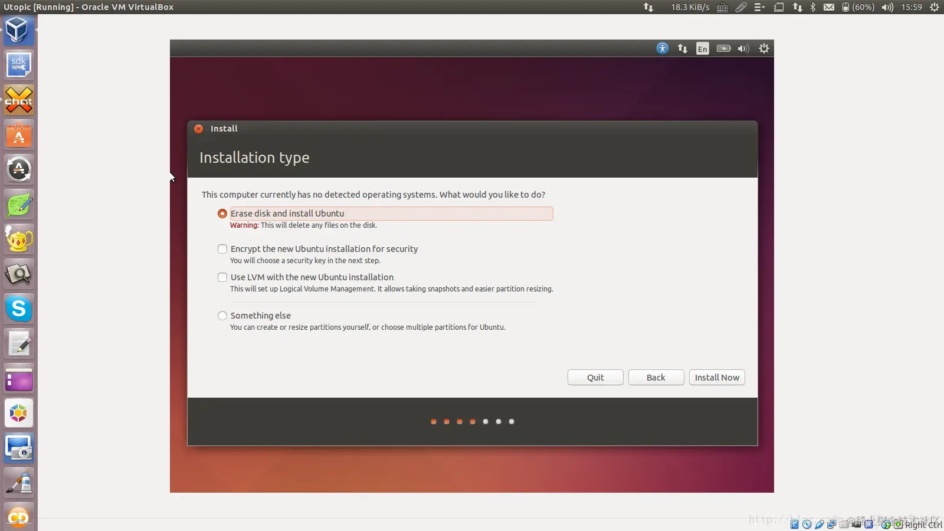
Task: Open the sdk launcher icon
Action: [x=19, y=65]
